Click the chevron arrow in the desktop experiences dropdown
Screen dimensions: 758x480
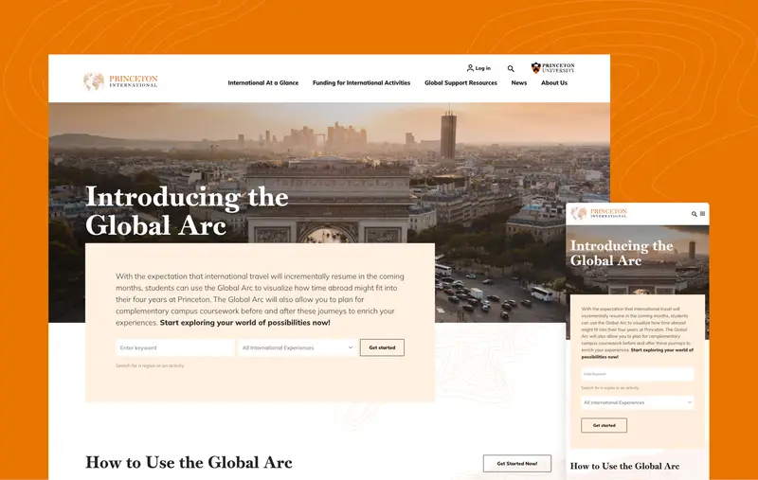pos(351,347)
